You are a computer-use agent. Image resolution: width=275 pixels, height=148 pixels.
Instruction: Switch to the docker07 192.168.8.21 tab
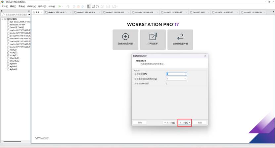[253, 12]
